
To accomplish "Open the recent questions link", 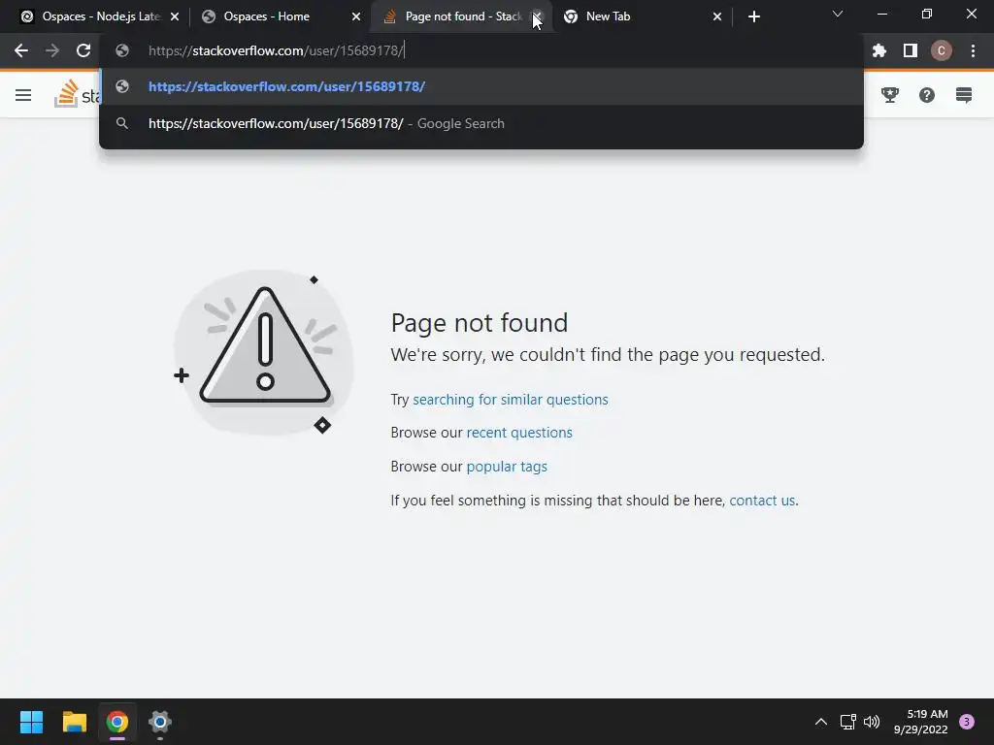I will [x=519, y=433].
